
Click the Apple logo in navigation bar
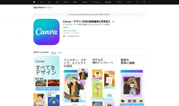(x=34, y=2)
